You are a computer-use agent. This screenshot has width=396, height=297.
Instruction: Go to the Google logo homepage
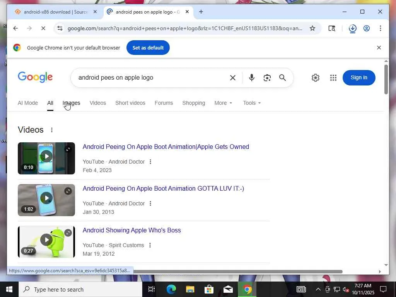35,77
